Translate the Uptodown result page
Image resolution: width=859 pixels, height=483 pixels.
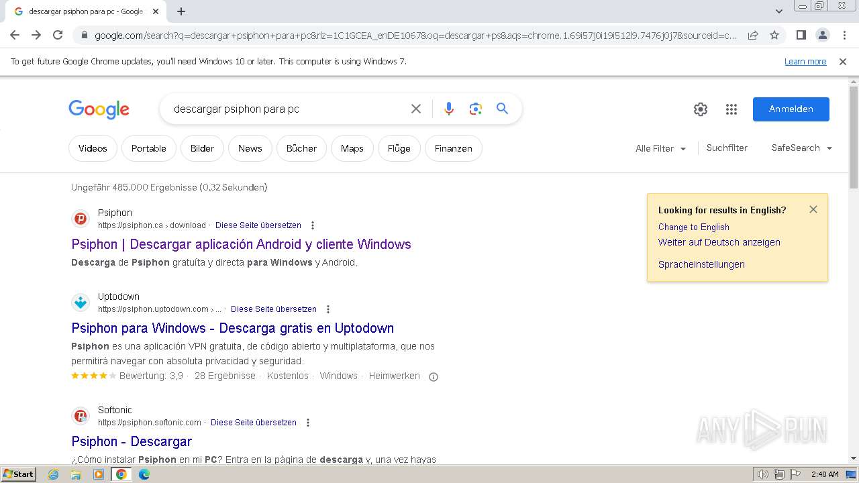click(x=274, y=309)
